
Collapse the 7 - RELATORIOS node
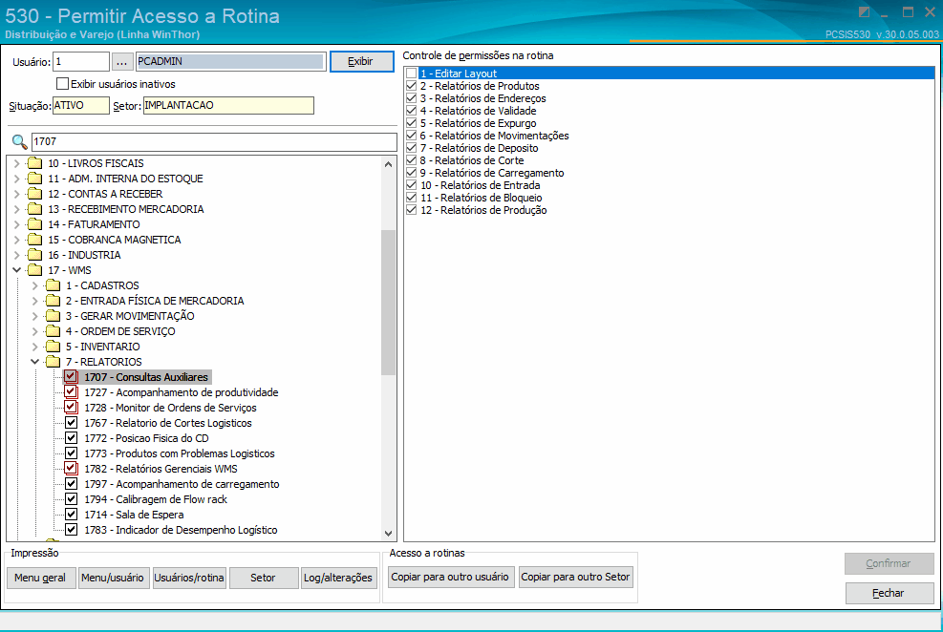(x=35, y=362)
